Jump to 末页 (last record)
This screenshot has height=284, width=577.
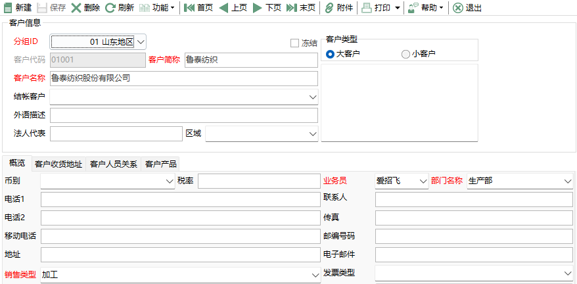tap(292, 8)
